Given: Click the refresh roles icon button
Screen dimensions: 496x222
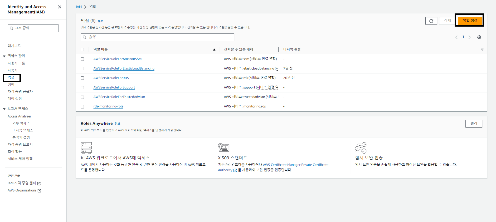Looking at the screenshot, I should pyautogui.click(x=431, y=21).
